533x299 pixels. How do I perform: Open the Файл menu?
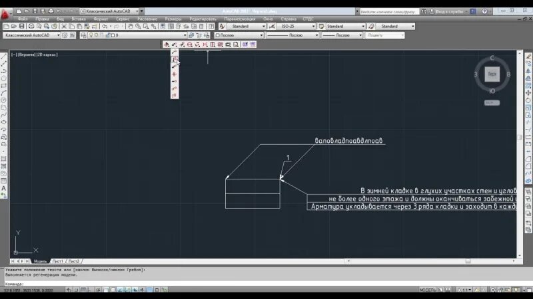coord(23,19)
